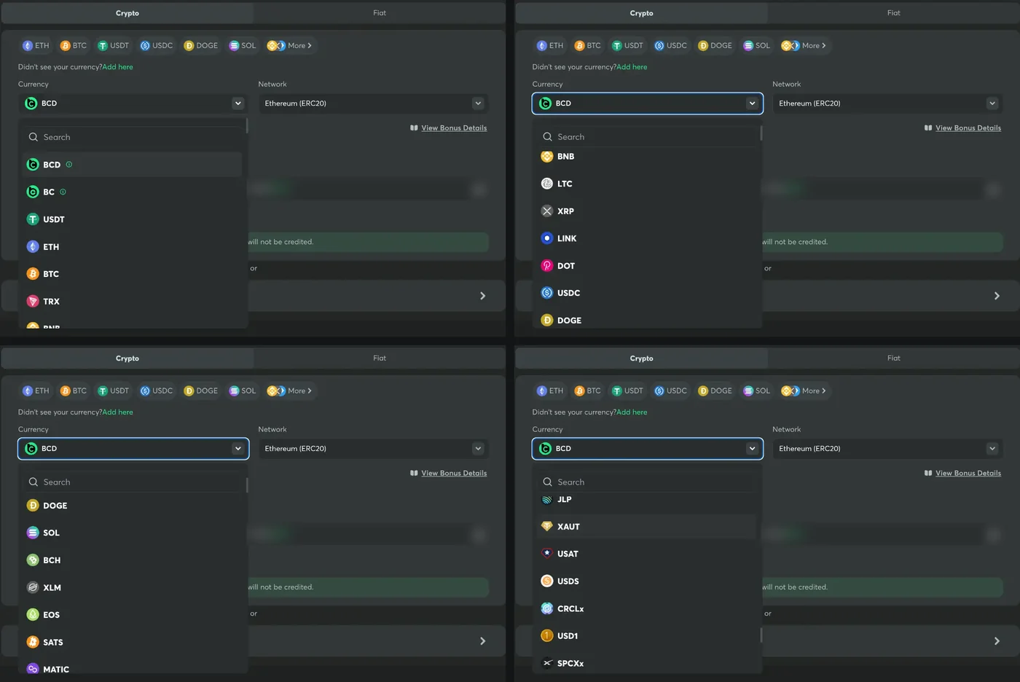Open the Fiat tab in bottom-right panel
This screenshot has width=1020, height=682.
[x=894, y=358]
